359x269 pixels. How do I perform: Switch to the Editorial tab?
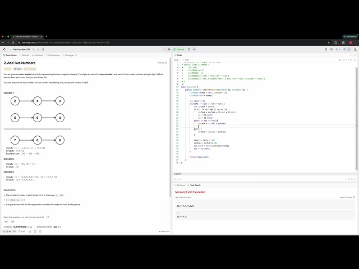pos(24,55)
